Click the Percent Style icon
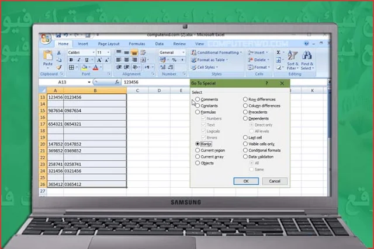 click(x=174, y=59)
